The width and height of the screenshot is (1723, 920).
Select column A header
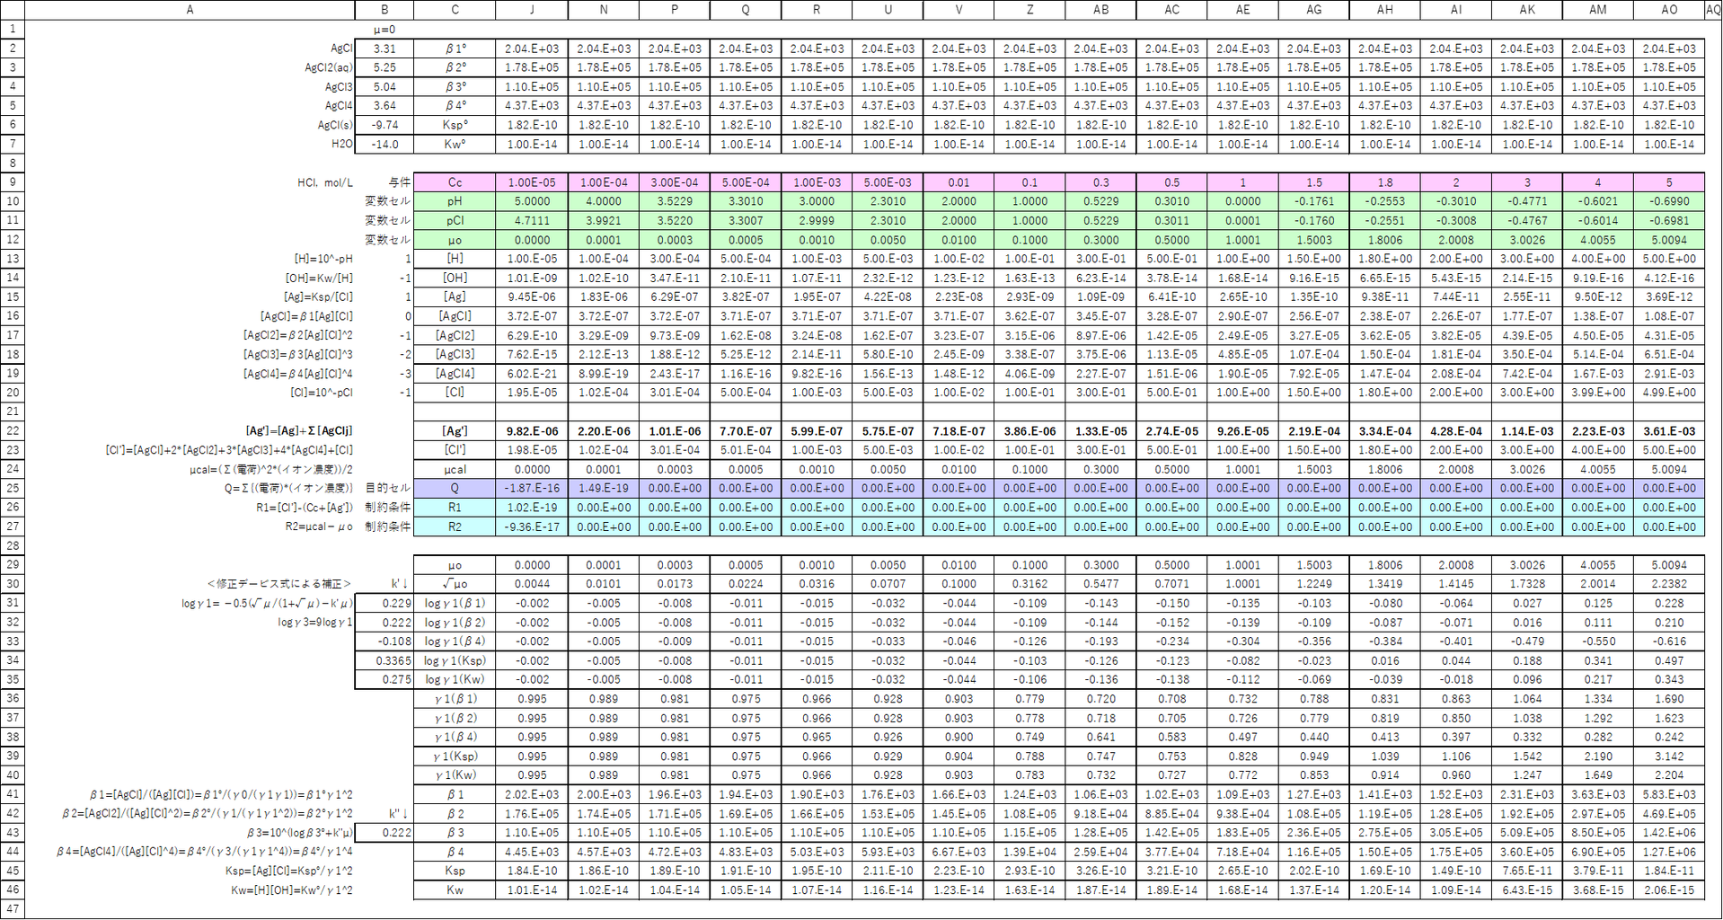(190, 10)
